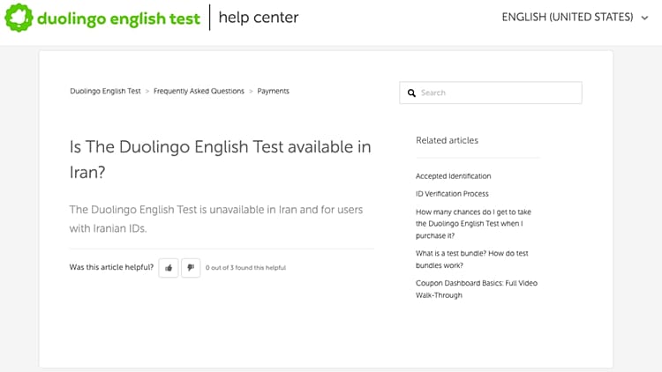Click the magnifying glass search icon
This screenshot has height=372, width=662.
pyautogui.click(x=411, y=93)
